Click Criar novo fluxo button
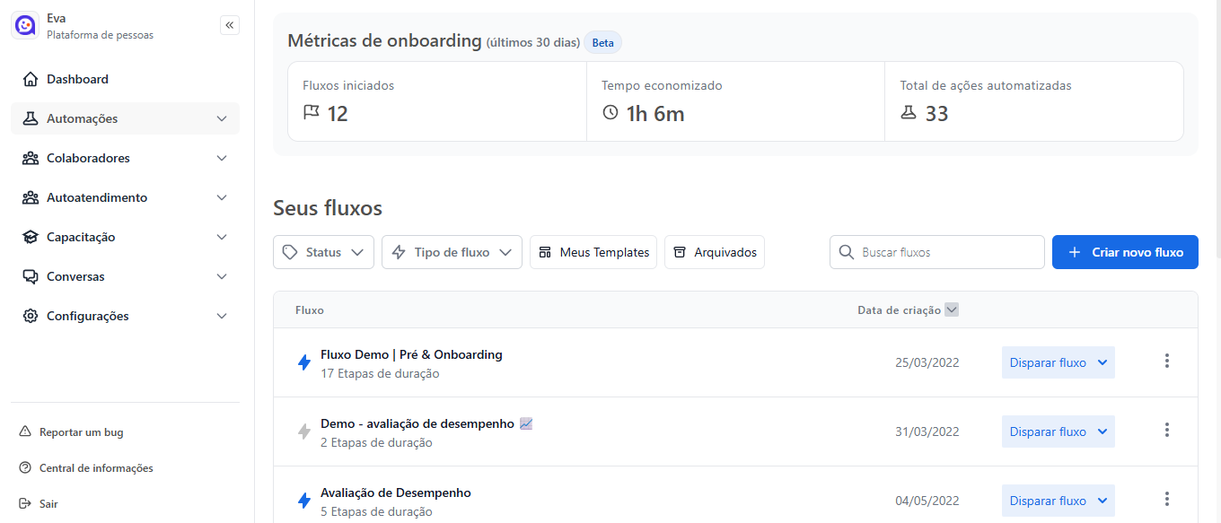The width and height of the screenshot is (1221, 523). pyautogui.click(x=1124, y=253)
